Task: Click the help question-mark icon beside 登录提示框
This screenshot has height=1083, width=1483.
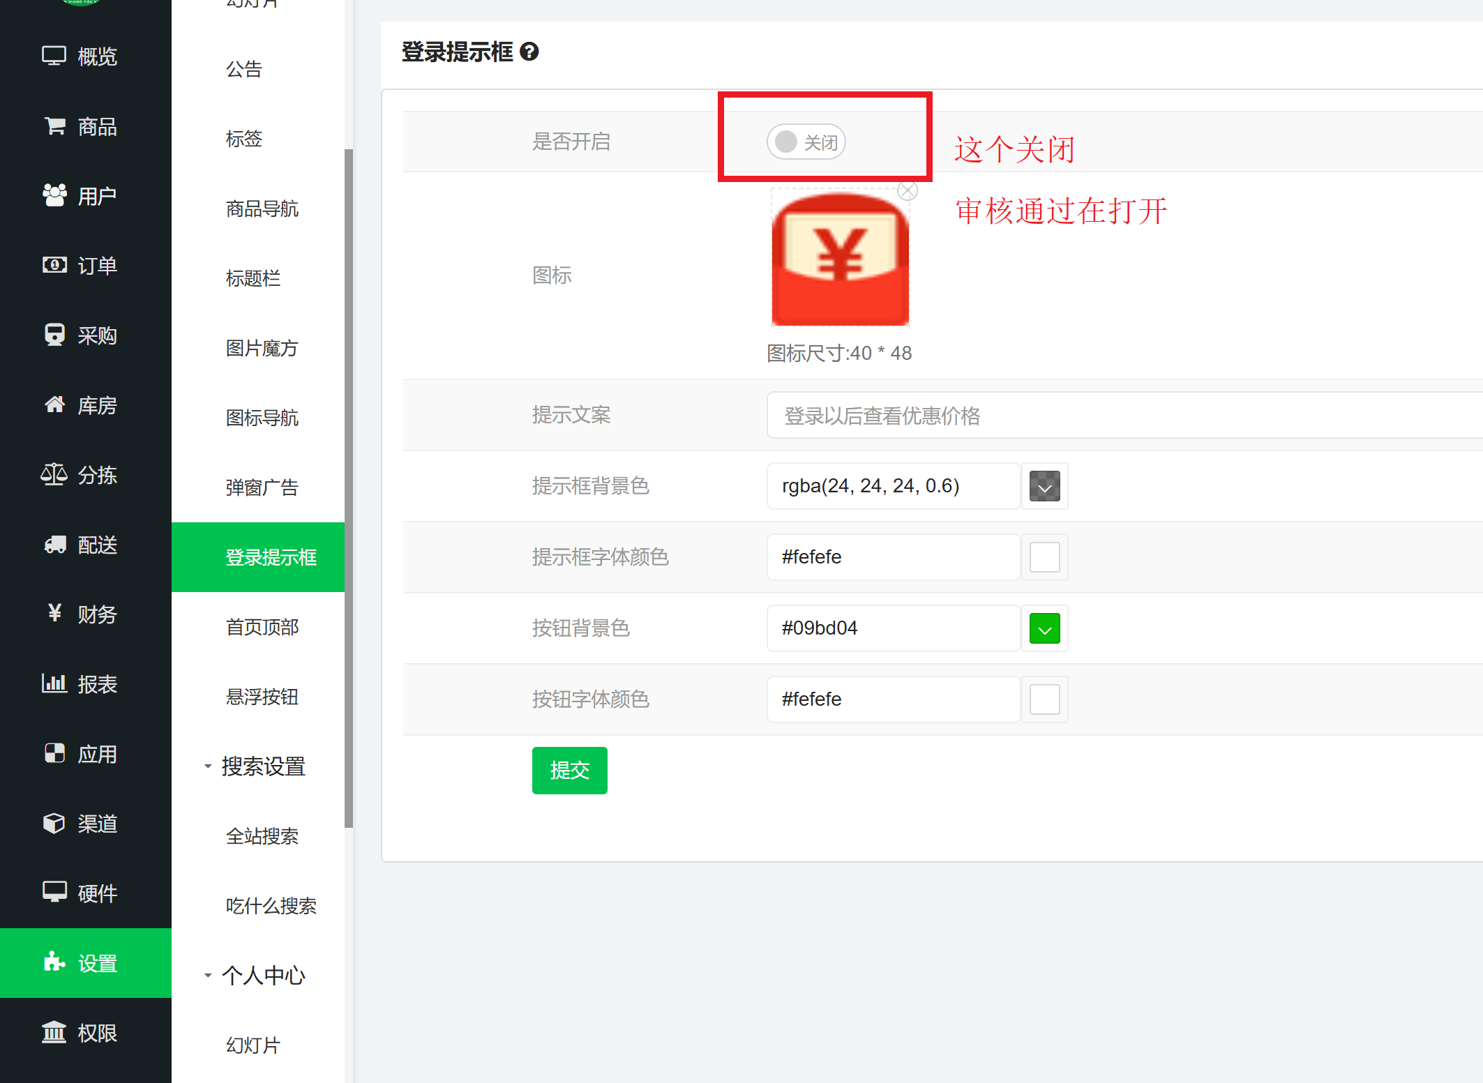Action: 529,52
